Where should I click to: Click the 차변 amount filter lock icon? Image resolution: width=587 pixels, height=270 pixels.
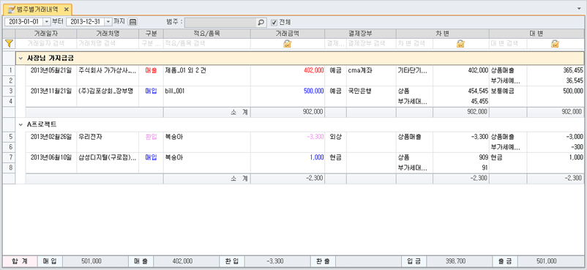460,44
